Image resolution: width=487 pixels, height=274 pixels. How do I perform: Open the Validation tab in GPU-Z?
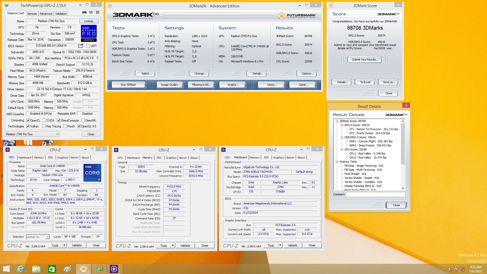tap(61, 14)
